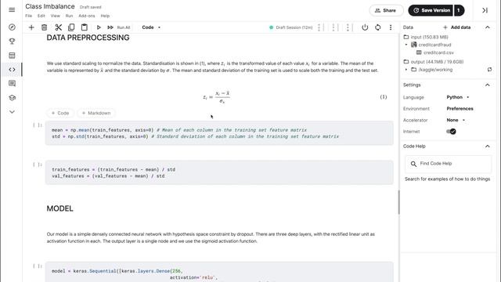501x282 pixels.
Task: Click the mean and std code cell
Action: point(219,133)
